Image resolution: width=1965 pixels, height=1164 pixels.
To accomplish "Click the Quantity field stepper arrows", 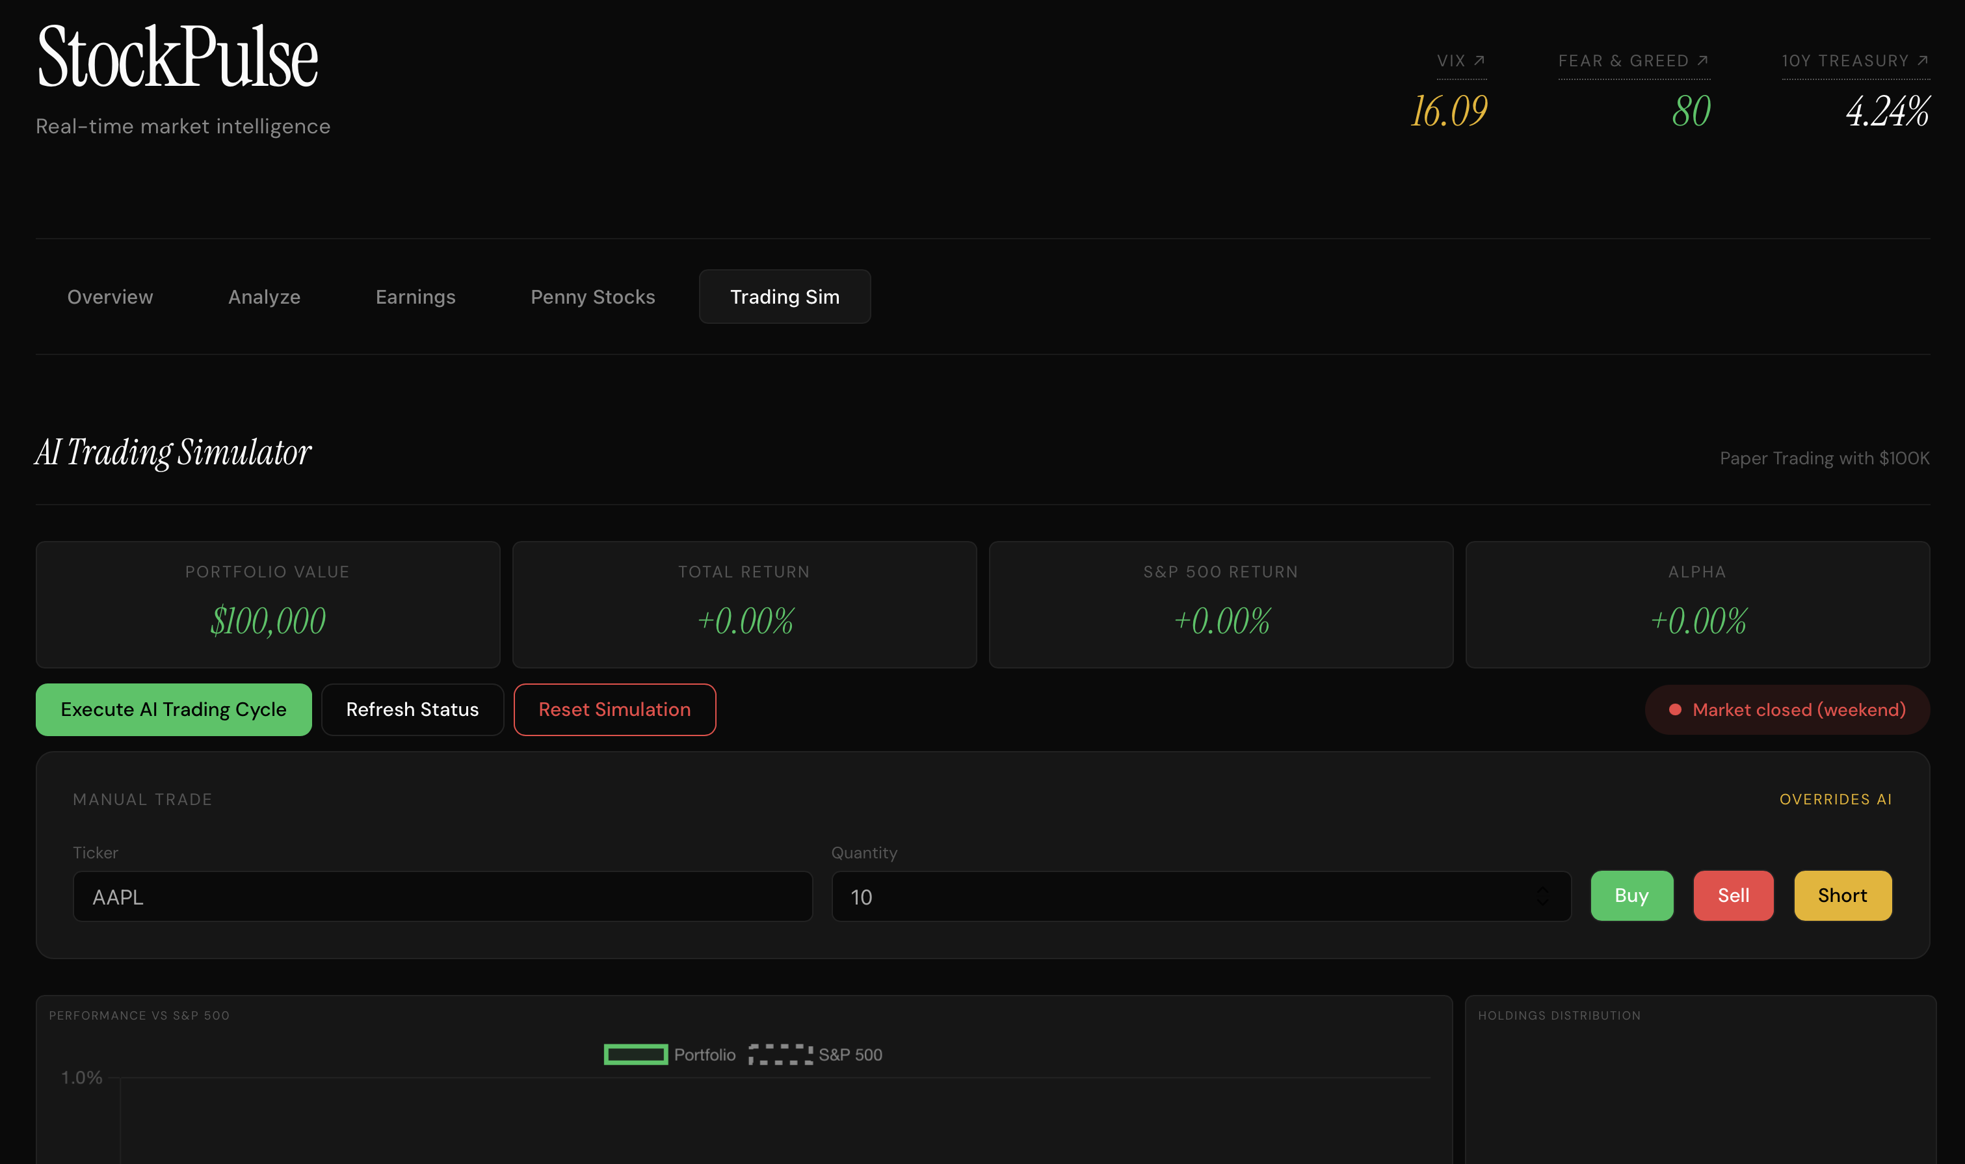I will 1542,897.
